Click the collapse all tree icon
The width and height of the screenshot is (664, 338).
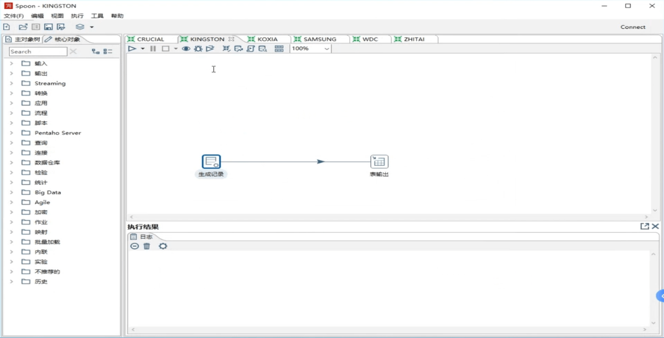tap(108, 51)
